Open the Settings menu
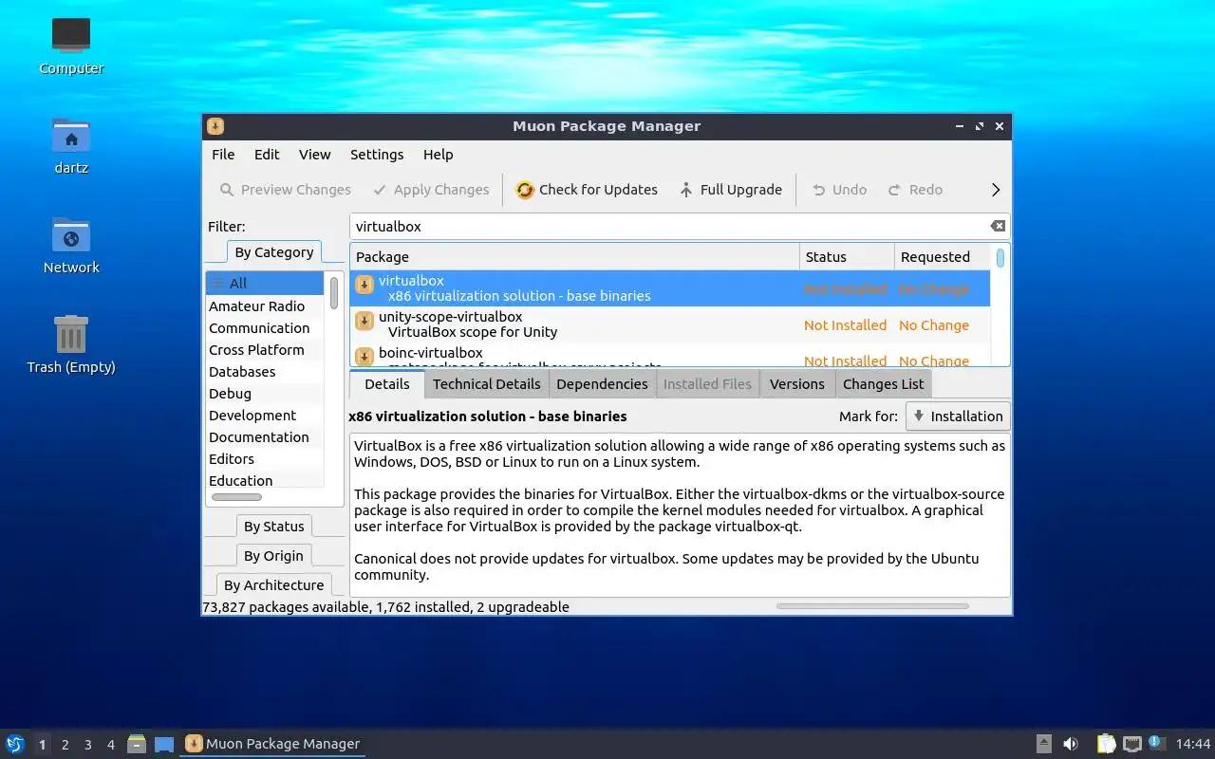1215x759 pixels. [377, 155]
